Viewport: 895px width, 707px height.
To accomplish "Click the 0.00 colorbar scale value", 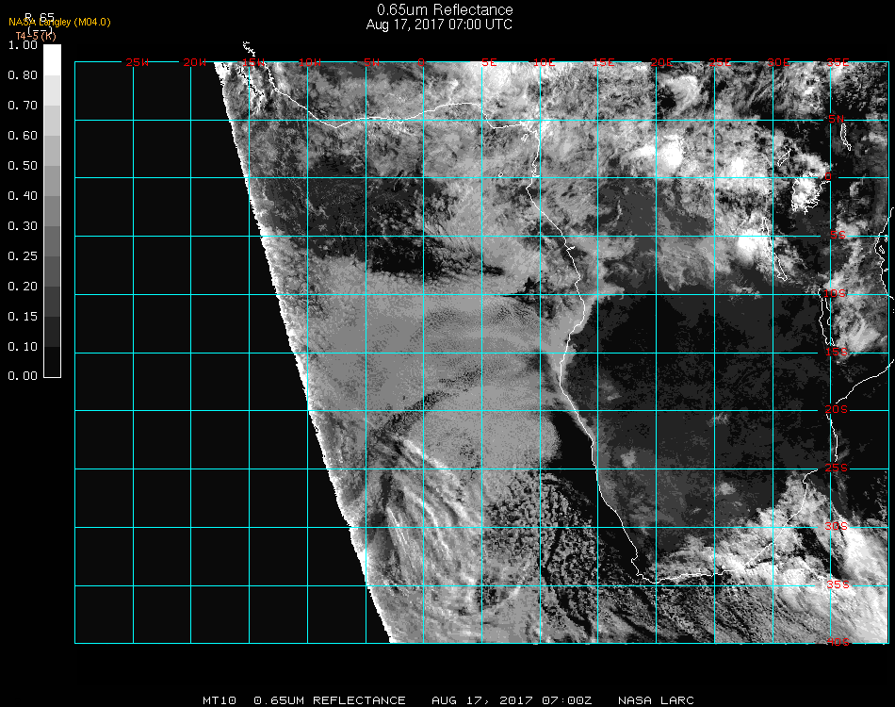I will [23, 376].
